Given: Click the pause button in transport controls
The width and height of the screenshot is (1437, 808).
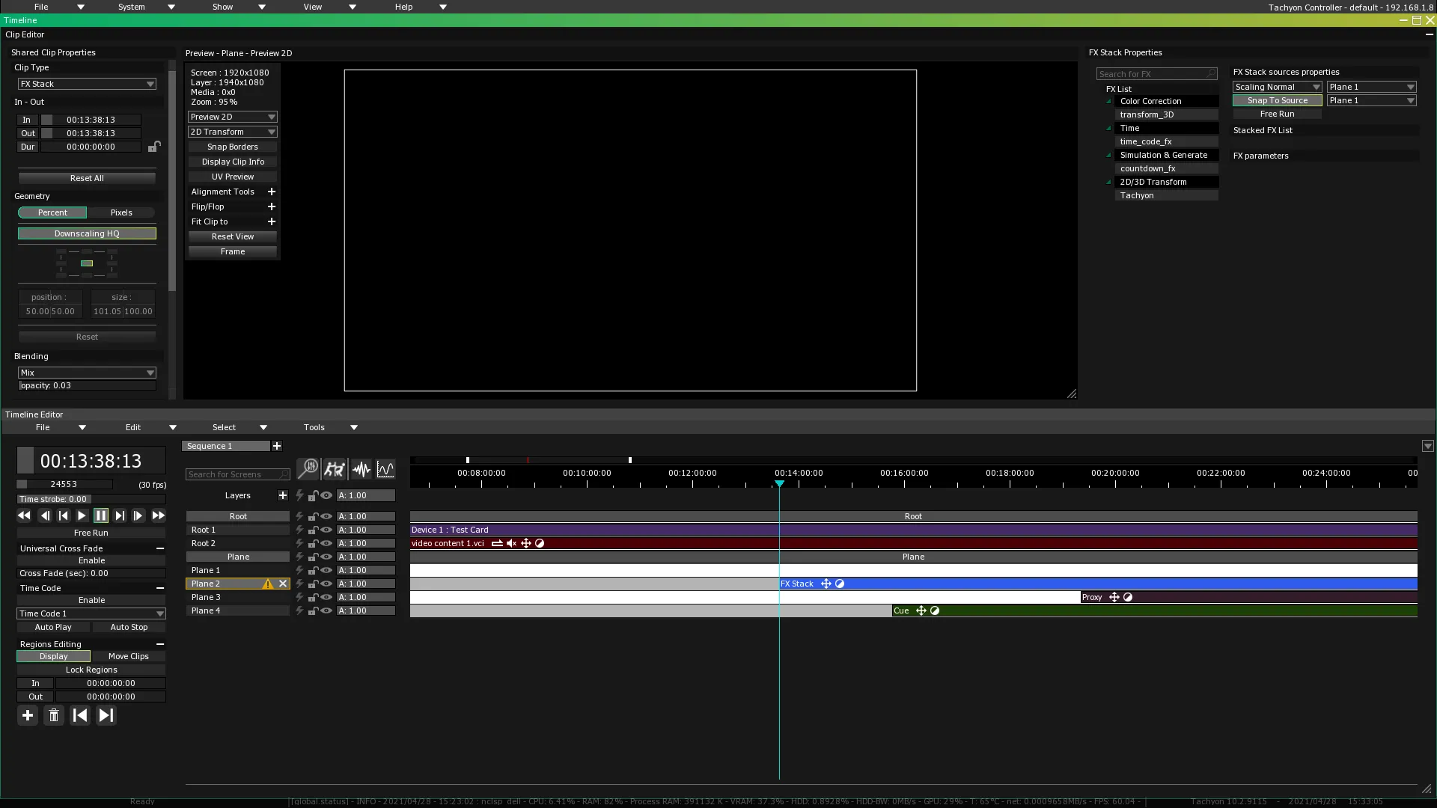Looking at the screenshot, I should click(101, 515).
